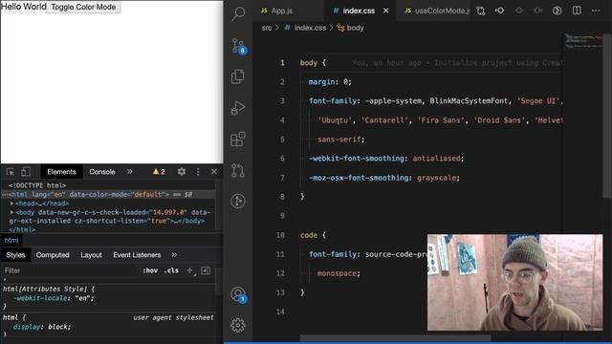Activate DevTools element inspector arrow

11,172
